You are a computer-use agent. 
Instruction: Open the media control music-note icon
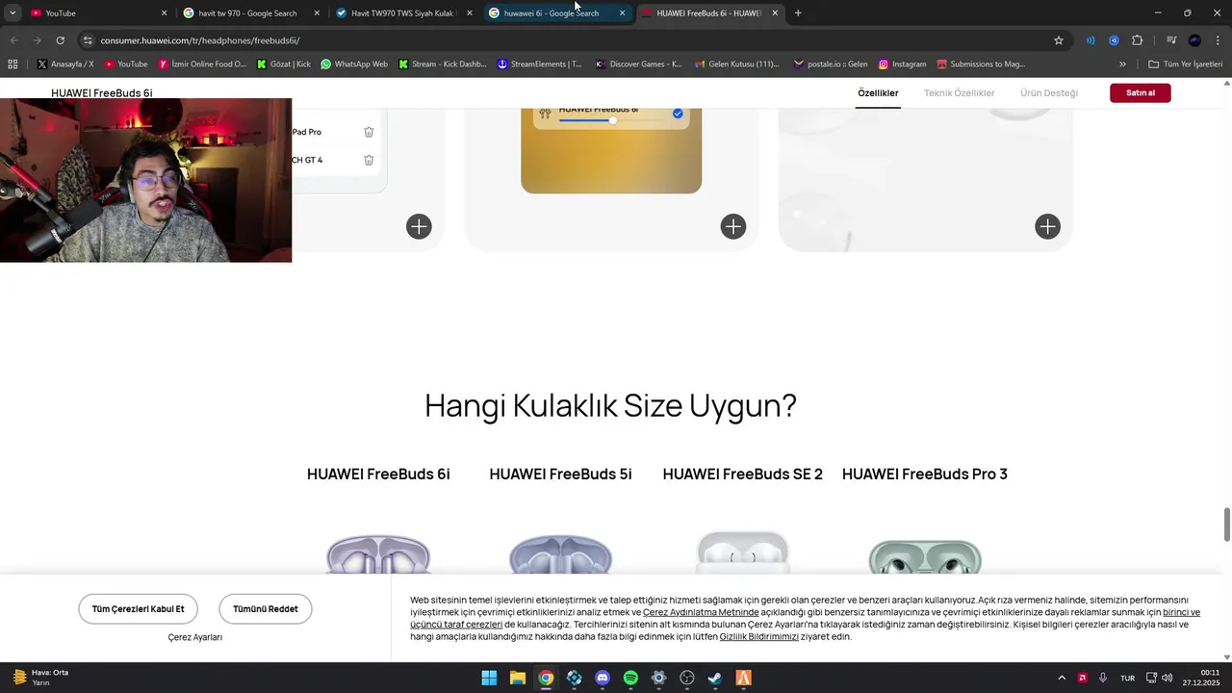point(1171,40)
